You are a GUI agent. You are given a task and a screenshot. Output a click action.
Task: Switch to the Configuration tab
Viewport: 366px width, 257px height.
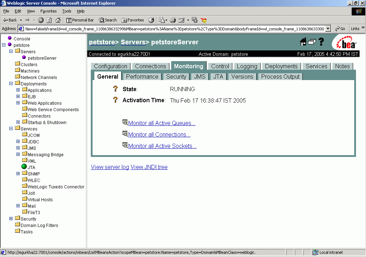(x=111, y=66)
